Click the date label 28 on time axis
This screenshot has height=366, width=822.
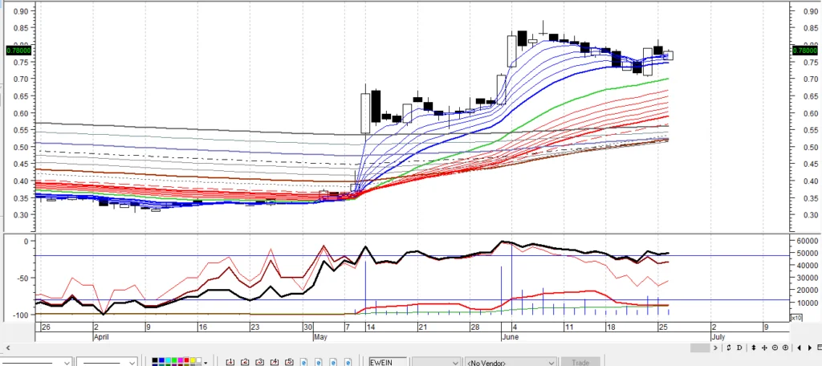pyautogui.click(x=475, y=327)
